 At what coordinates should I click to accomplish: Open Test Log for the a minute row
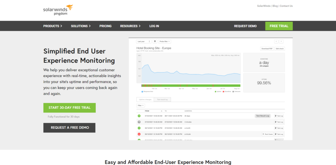point(279,134)
